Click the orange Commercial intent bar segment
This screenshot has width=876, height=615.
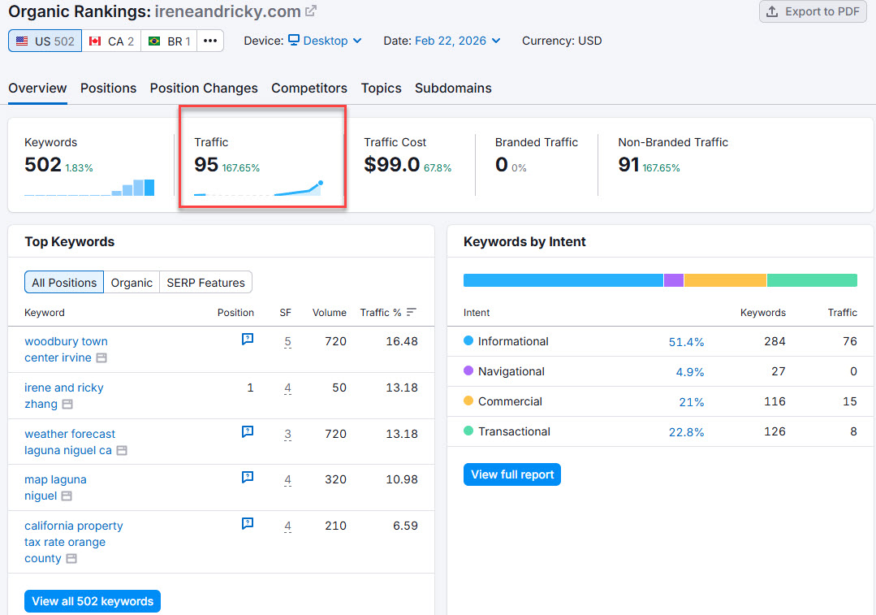[x=725, y=280]
